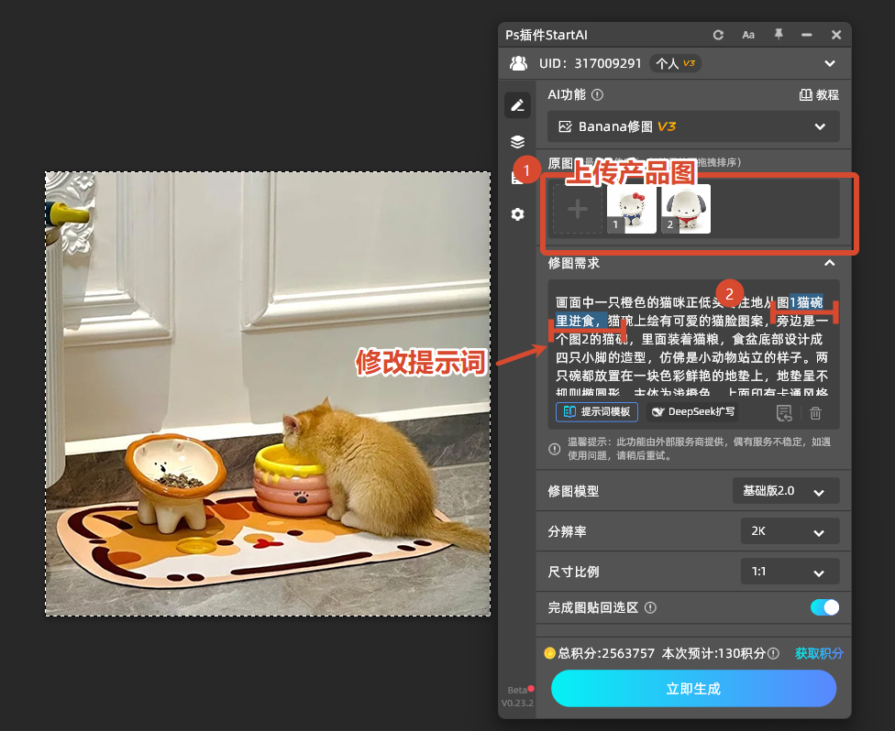The image size is (895, 731).
Task: Click the user profile icon beside UID
Action: (x=517, y=62)
